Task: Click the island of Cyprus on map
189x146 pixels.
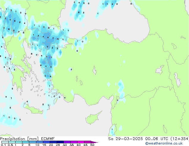Action: [x=93, y=118]
